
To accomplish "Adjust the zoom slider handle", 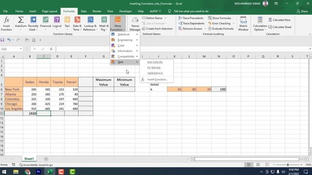I will click(288, 165).
